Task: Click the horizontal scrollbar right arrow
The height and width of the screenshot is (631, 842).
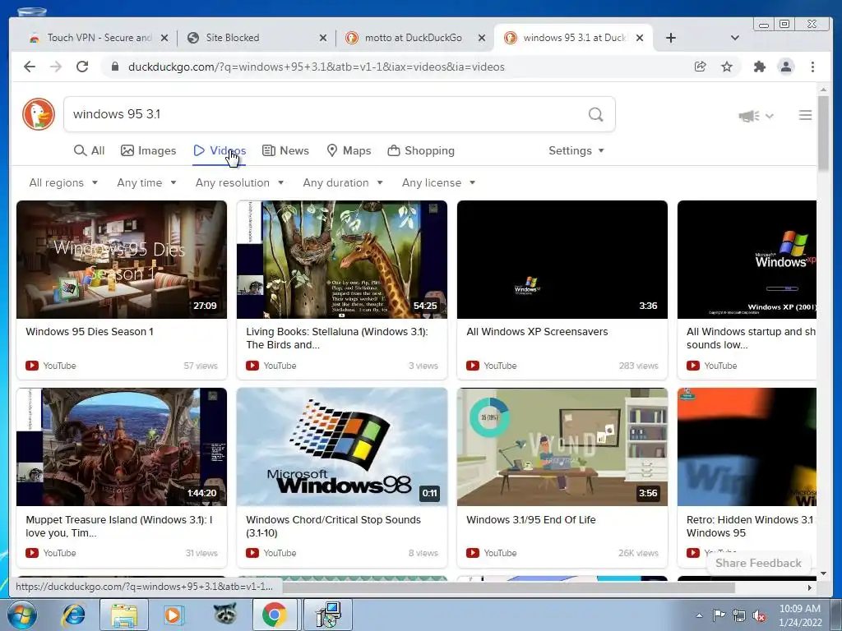Action: (x=810, y=587)
